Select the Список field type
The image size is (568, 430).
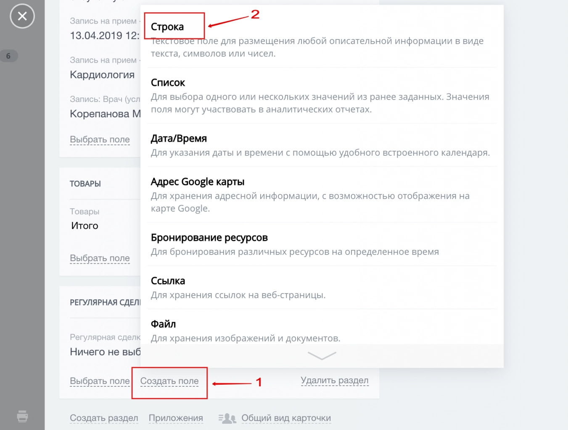point(168,82)
